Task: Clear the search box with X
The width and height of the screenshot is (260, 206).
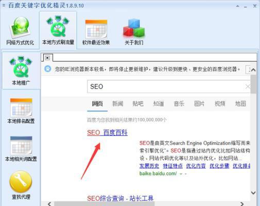Action: pyautogui.click(x=248, y=87)
